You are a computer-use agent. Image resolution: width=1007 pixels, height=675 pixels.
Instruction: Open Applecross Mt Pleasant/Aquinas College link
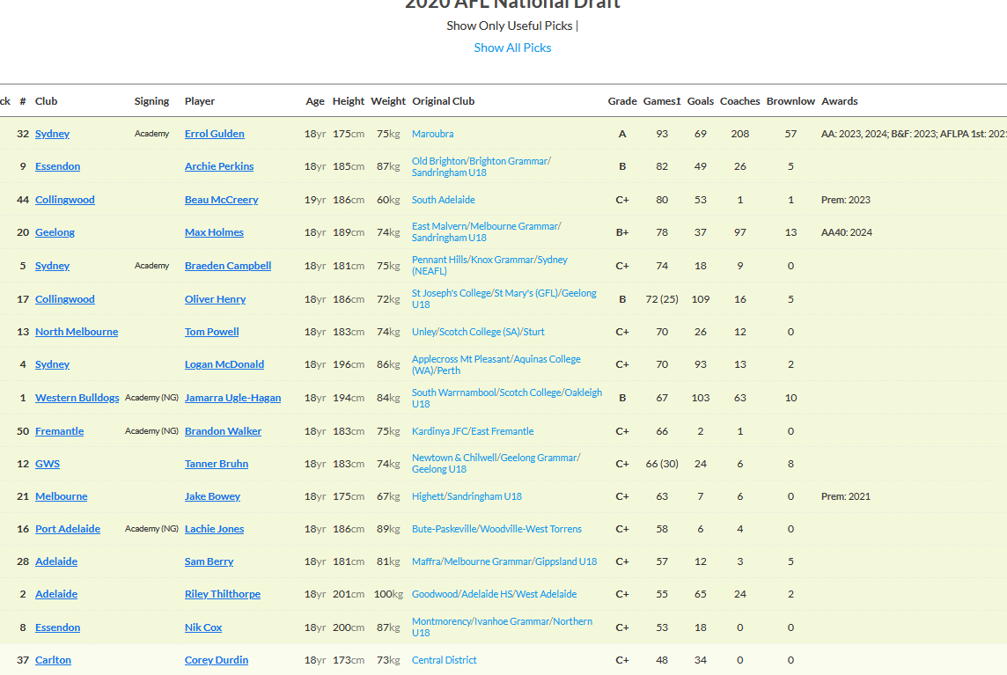point(496,365)
